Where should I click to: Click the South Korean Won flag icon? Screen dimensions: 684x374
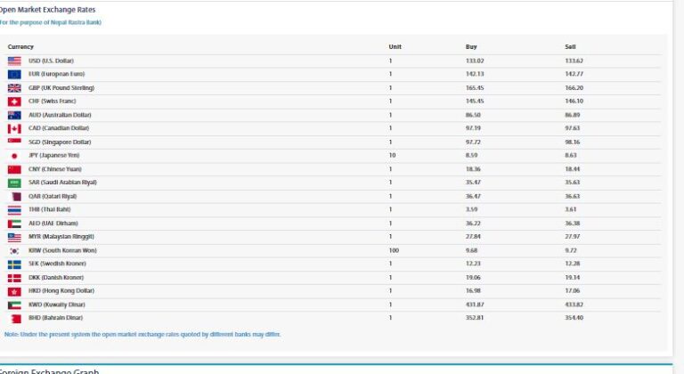(14, 251)
